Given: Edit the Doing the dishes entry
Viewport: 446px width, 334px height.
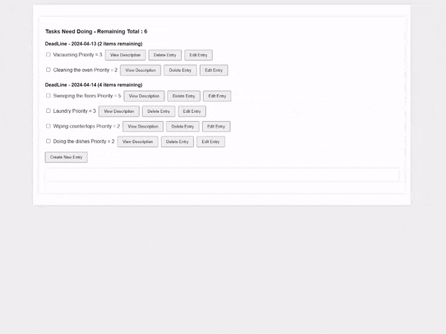Looking at the screenshot, I should pos(211,142).
